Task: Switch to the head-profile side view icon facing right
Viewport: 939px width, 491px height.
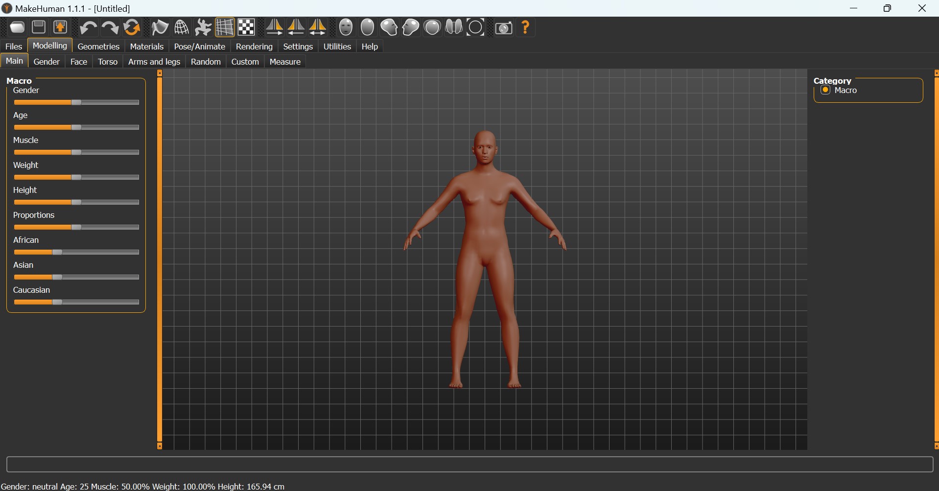Action: coord(389,27)
